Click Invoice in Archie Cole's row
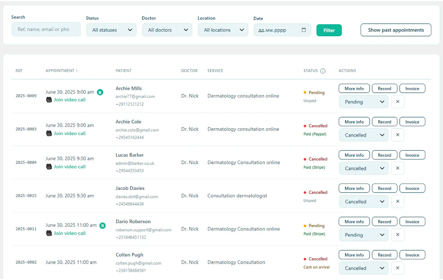 pos(412,122)
